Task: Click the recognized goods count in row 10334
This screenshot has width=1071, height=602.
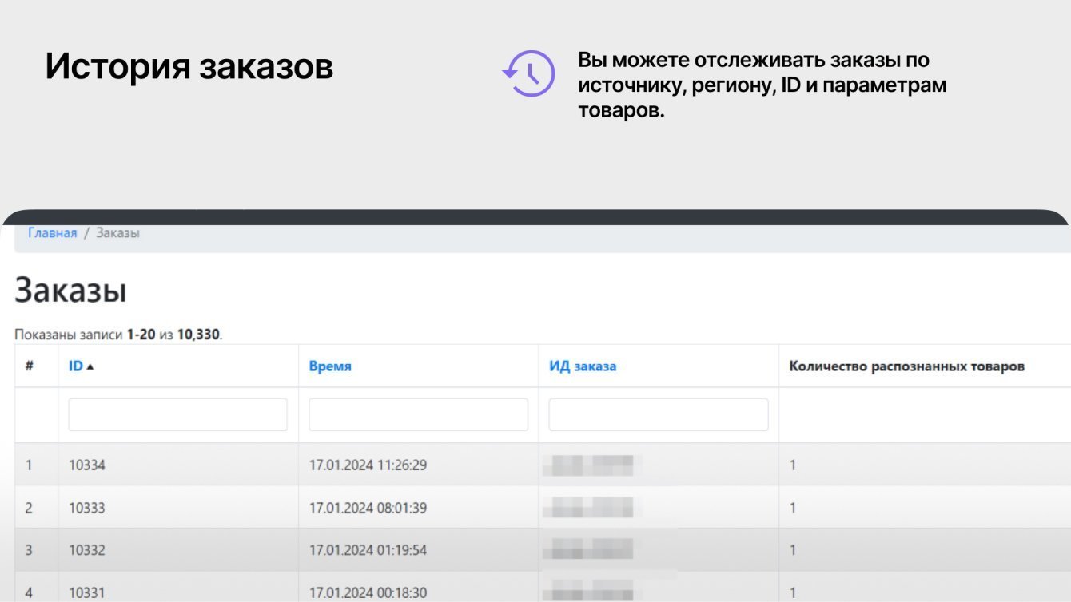Action: point(793,465)
